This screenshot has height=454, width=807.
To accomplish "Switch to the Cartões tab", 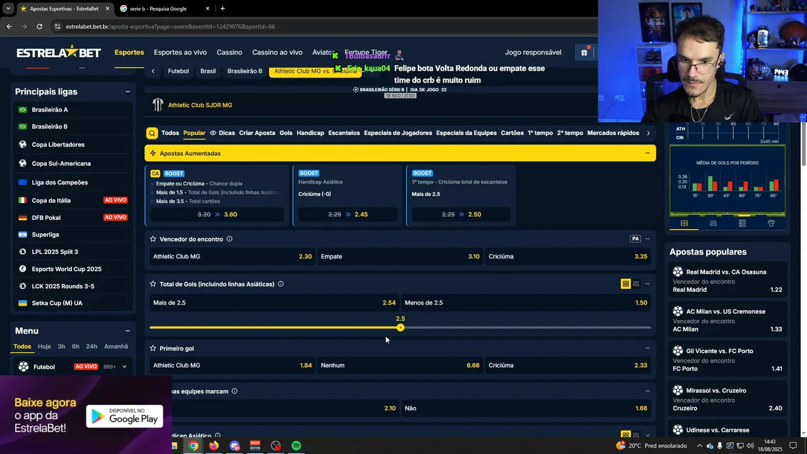I will tap(512, 133).
